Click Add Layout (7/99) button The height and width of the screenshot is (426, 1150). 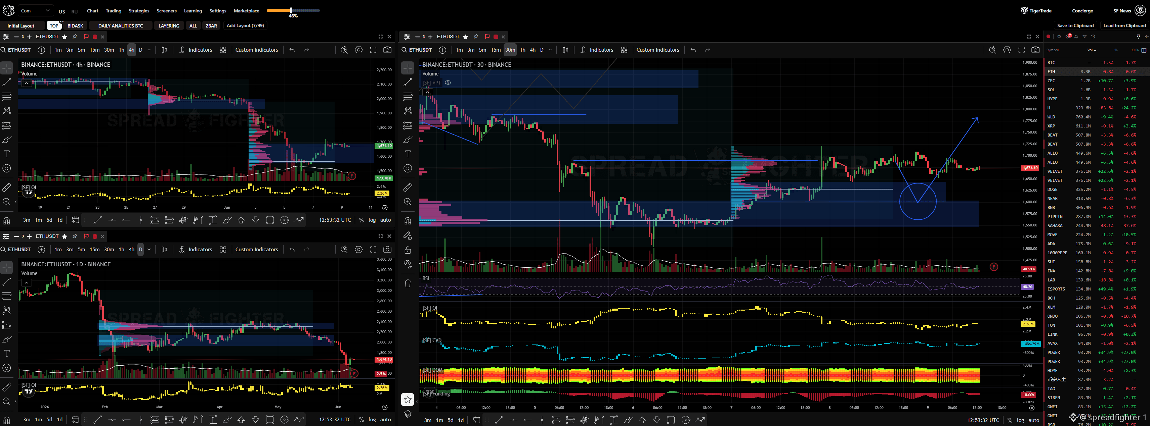[x=245, y=25]
